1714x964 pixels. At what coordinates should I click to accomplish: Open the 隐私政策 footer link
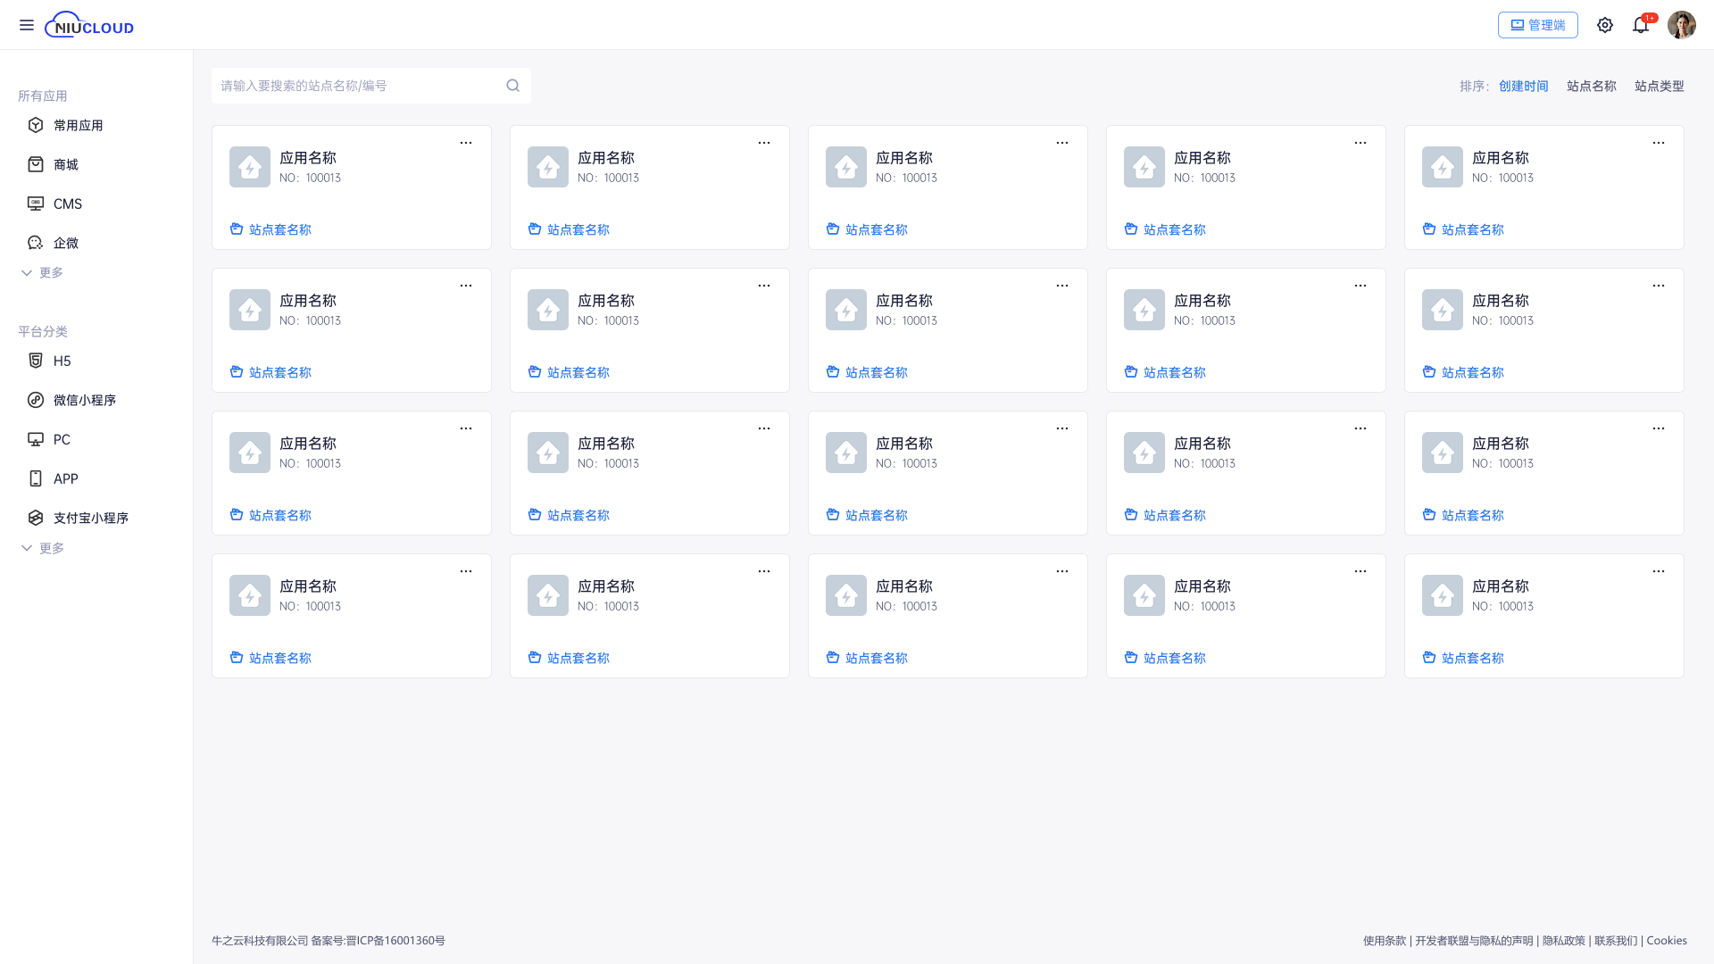click(x=1563, y=940)
